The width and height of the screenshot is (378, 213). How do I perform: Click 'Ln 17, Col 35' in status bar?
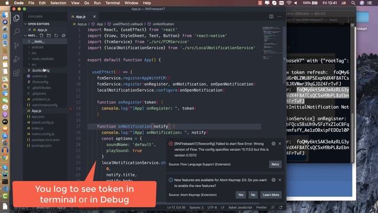click(x=176, y=208)
